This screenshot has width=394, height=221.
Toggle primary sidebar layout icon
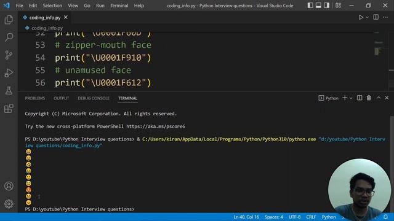(310, 6)
